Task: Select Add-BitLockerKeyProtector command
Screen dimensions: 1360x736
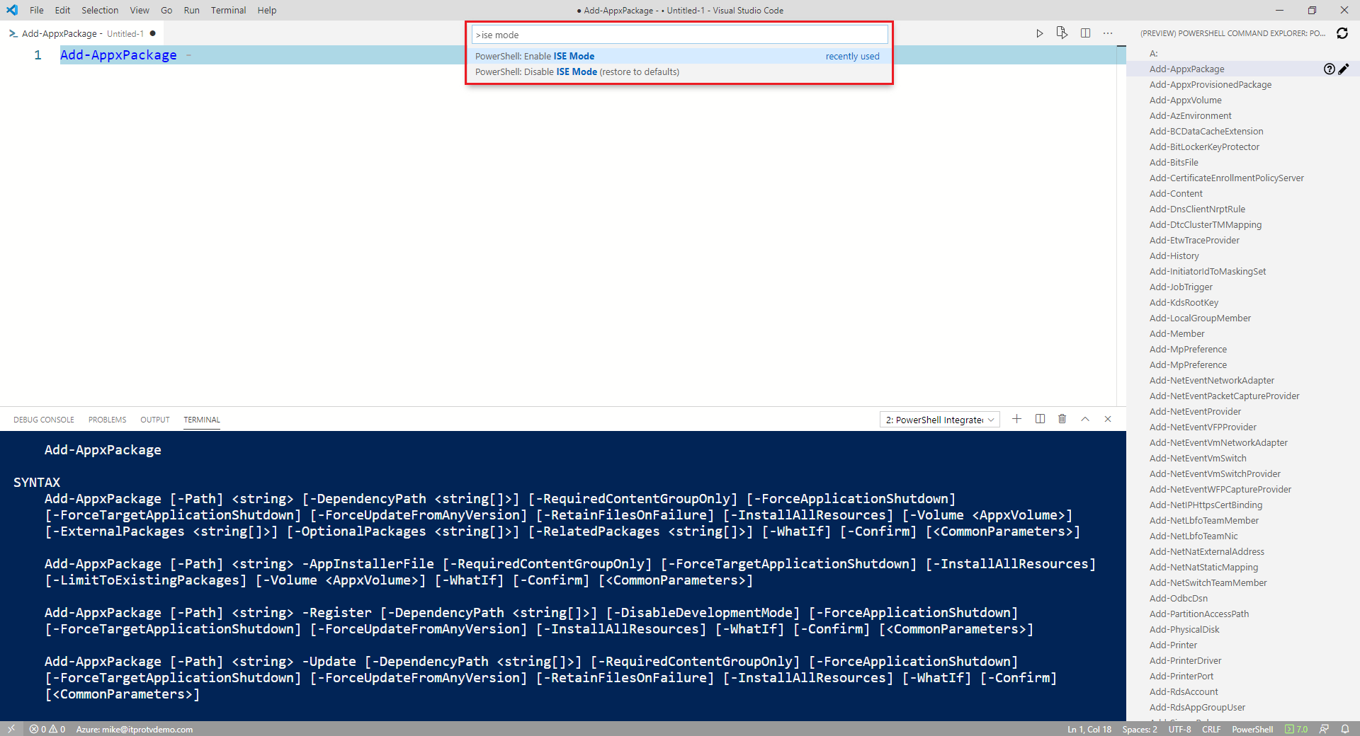Action: pos(1204,146)
